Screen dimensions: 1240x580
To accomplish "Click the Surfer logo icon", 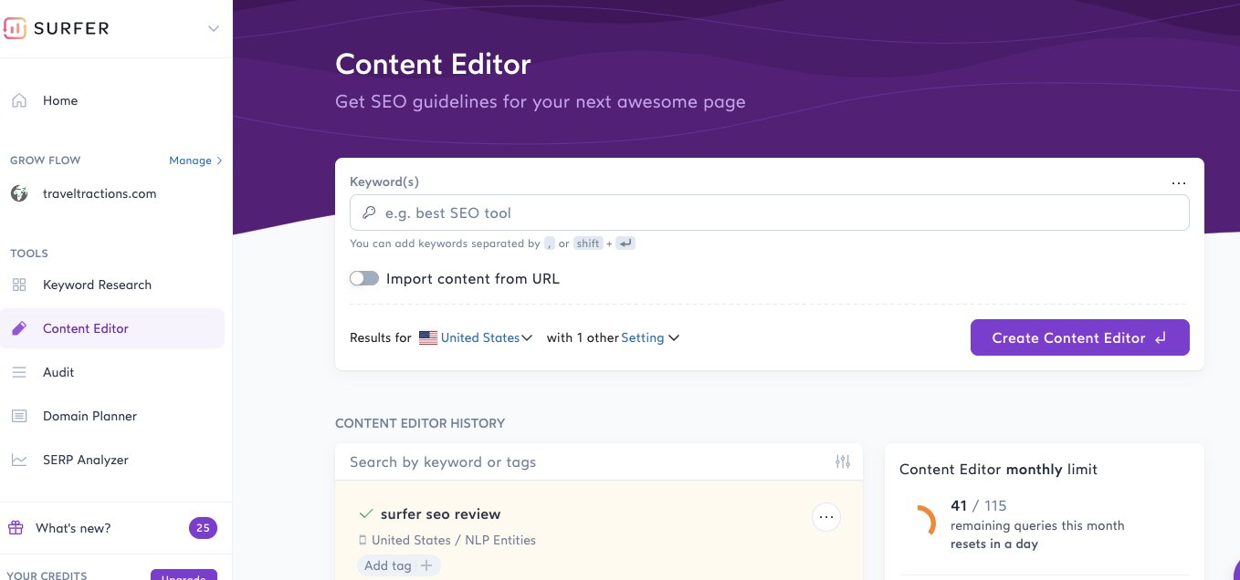I will point(14,28).
